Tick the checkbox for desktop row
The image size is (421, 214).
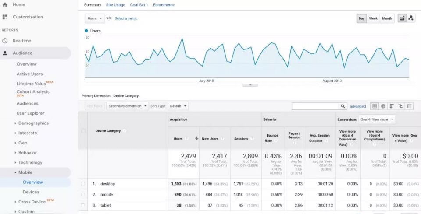(x=83, y=184)
